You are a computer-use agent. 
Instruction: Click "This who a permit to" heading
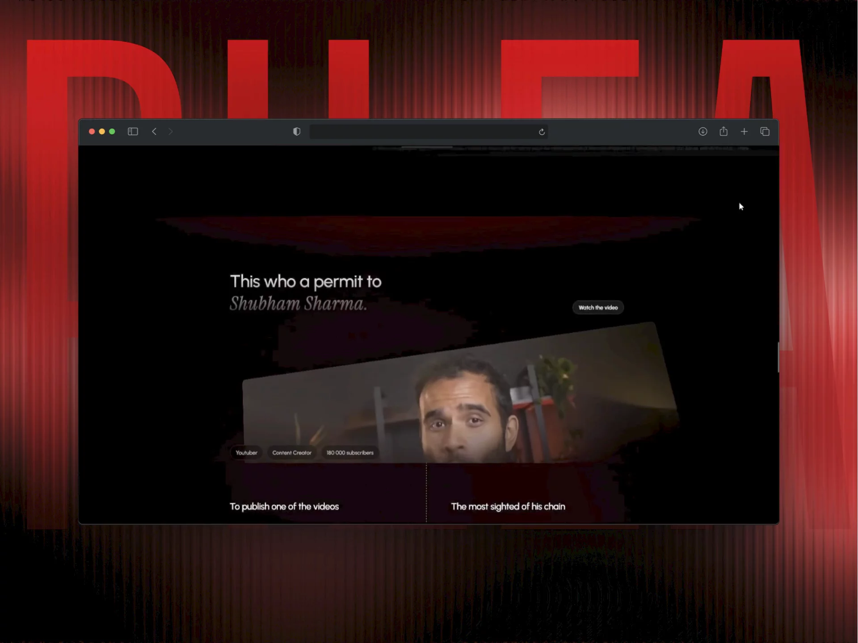[306, 281]
